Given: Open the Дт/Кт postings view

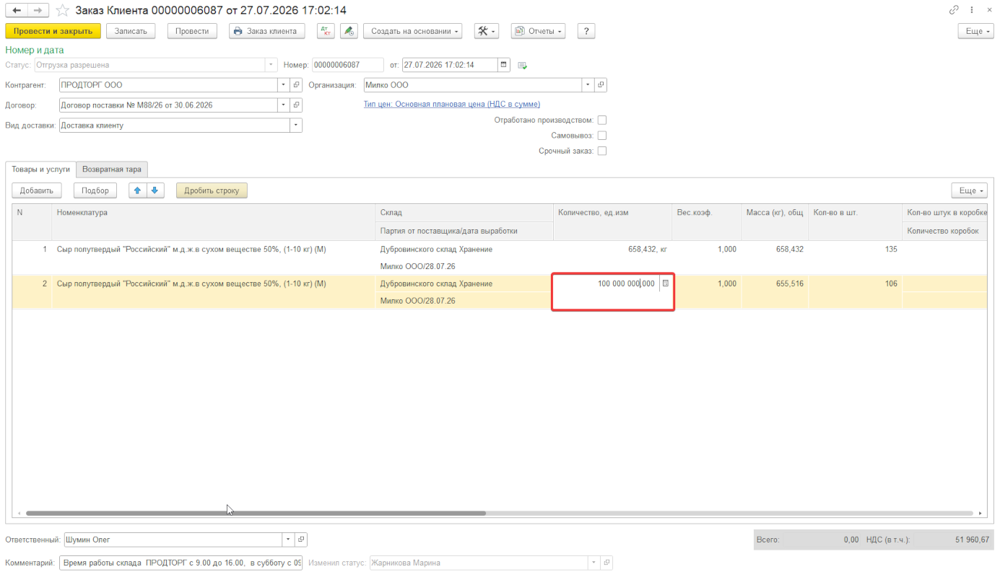Looking at the screenshot, I should point(326,31).
